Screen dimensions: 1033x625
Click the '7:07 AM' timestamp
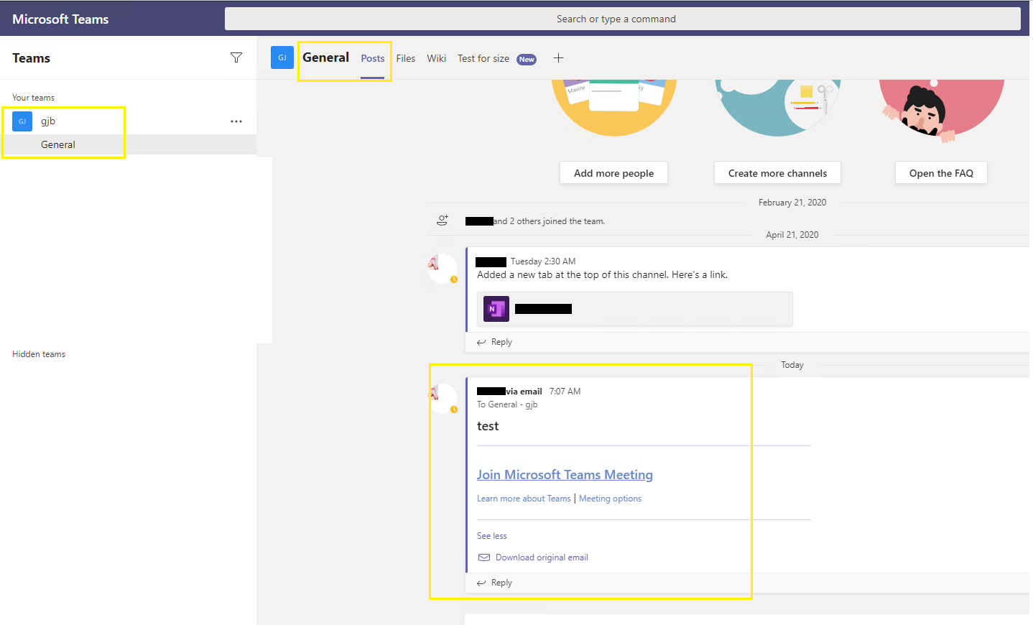click(x=565, y=392)
